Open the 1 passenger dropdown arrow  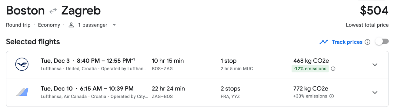tap(114, 25)
